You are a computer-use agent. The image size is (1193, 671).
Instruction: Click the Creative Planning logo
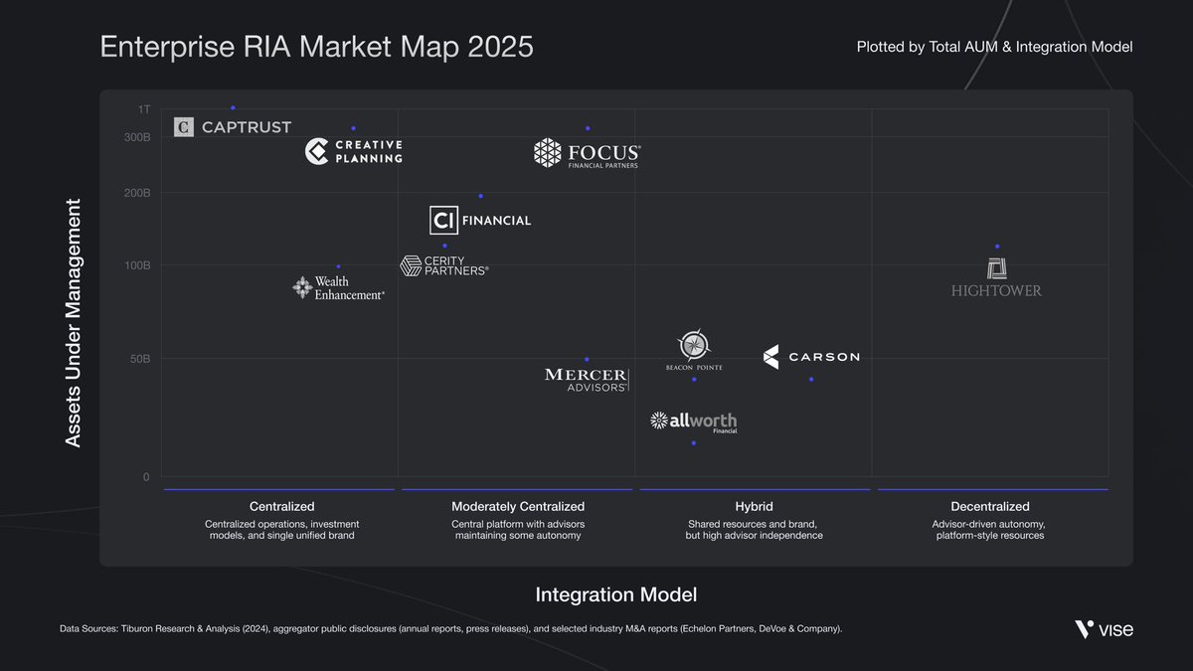tap(354, 151)
